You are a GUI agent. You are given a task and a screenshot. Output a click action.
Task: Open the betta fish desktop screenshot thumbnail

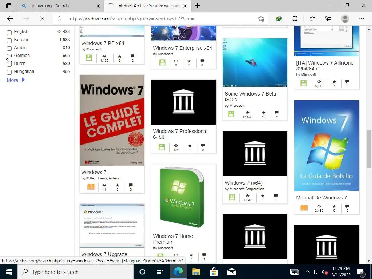point(255,62)
